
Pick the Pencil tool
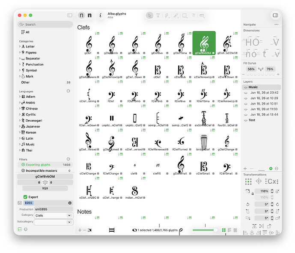176,15
